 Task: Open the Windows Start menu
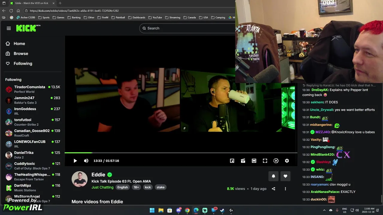coord(152,210)
